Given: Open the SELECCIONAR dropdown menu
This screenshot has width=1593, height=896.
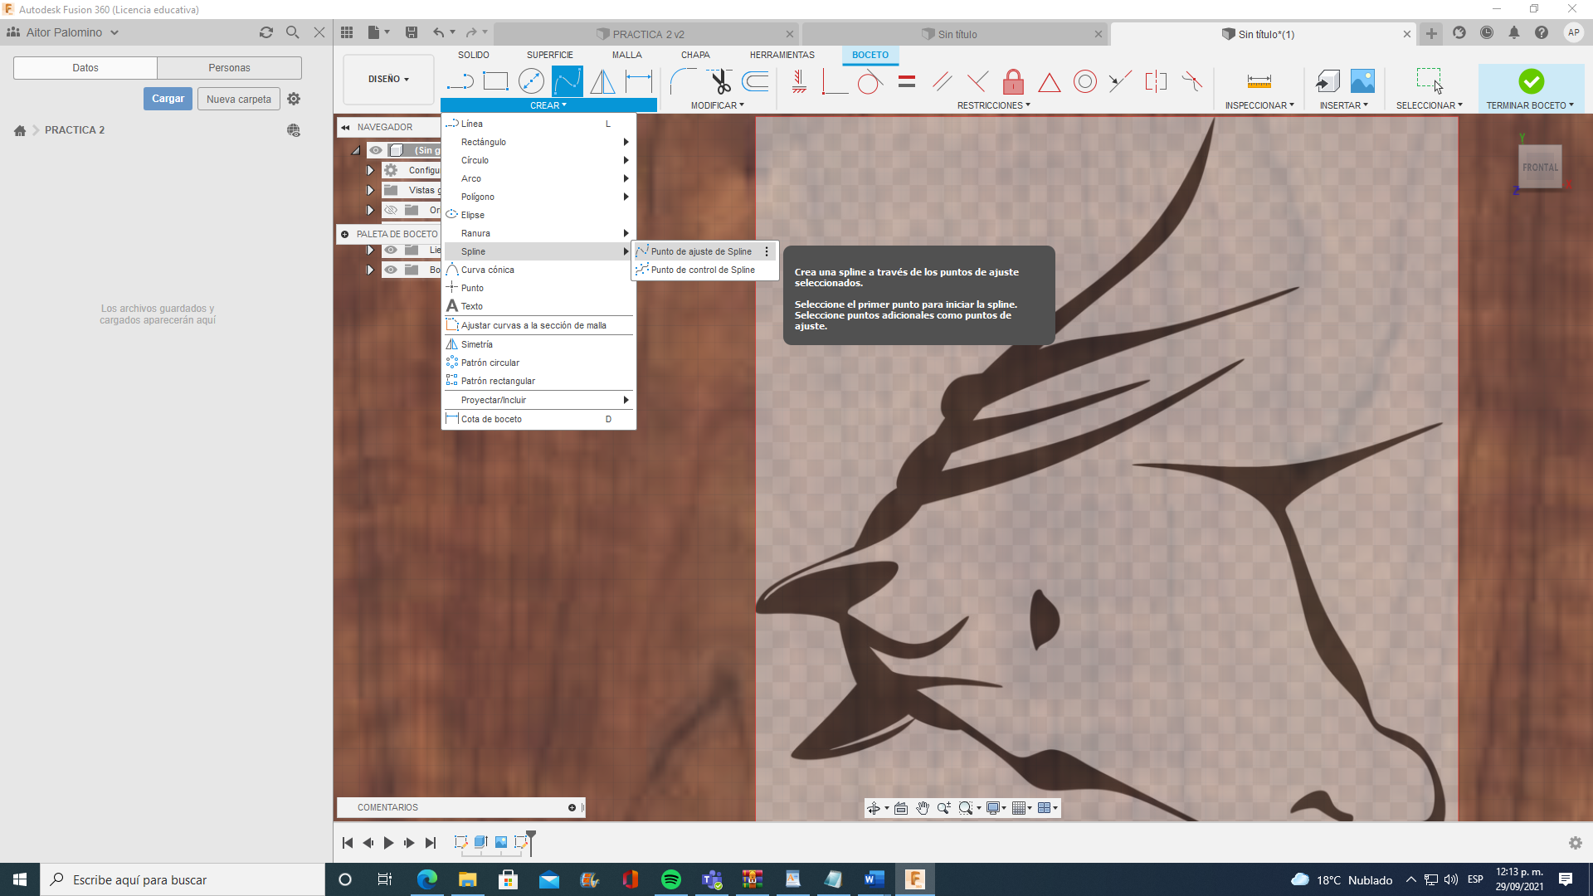Looking at the screenshot, I should (1430, 105).
